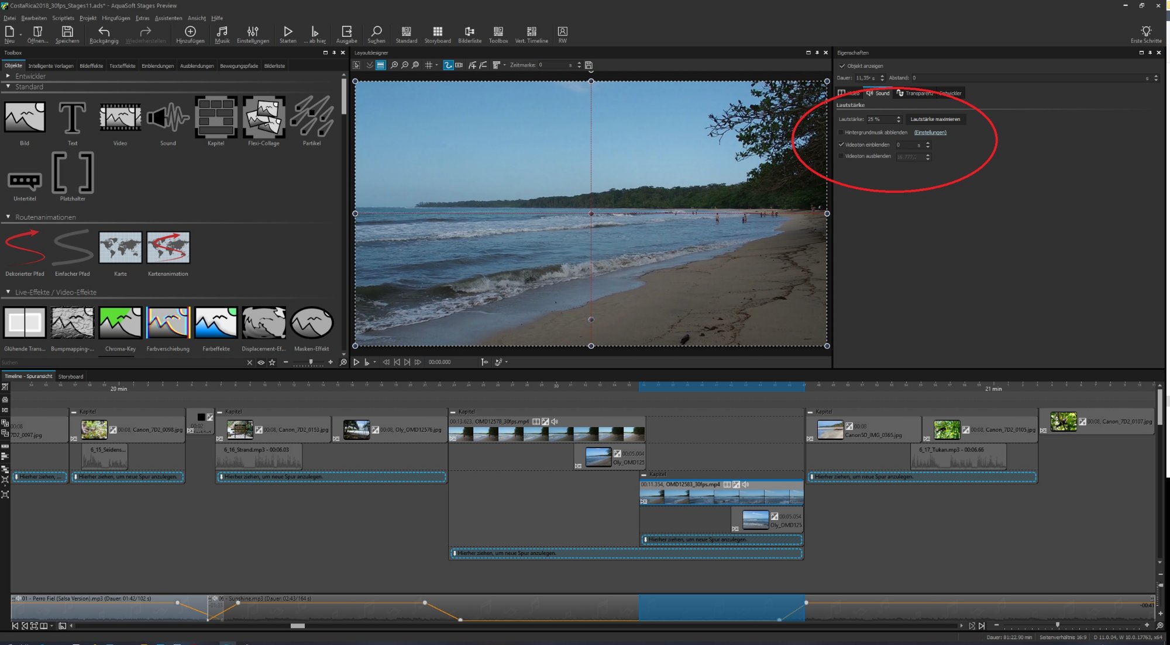The height and width of the screenshot is (645, 1170).
Task: Expand the Entwickler section in Toolbox
Action: tap(8, 77)
